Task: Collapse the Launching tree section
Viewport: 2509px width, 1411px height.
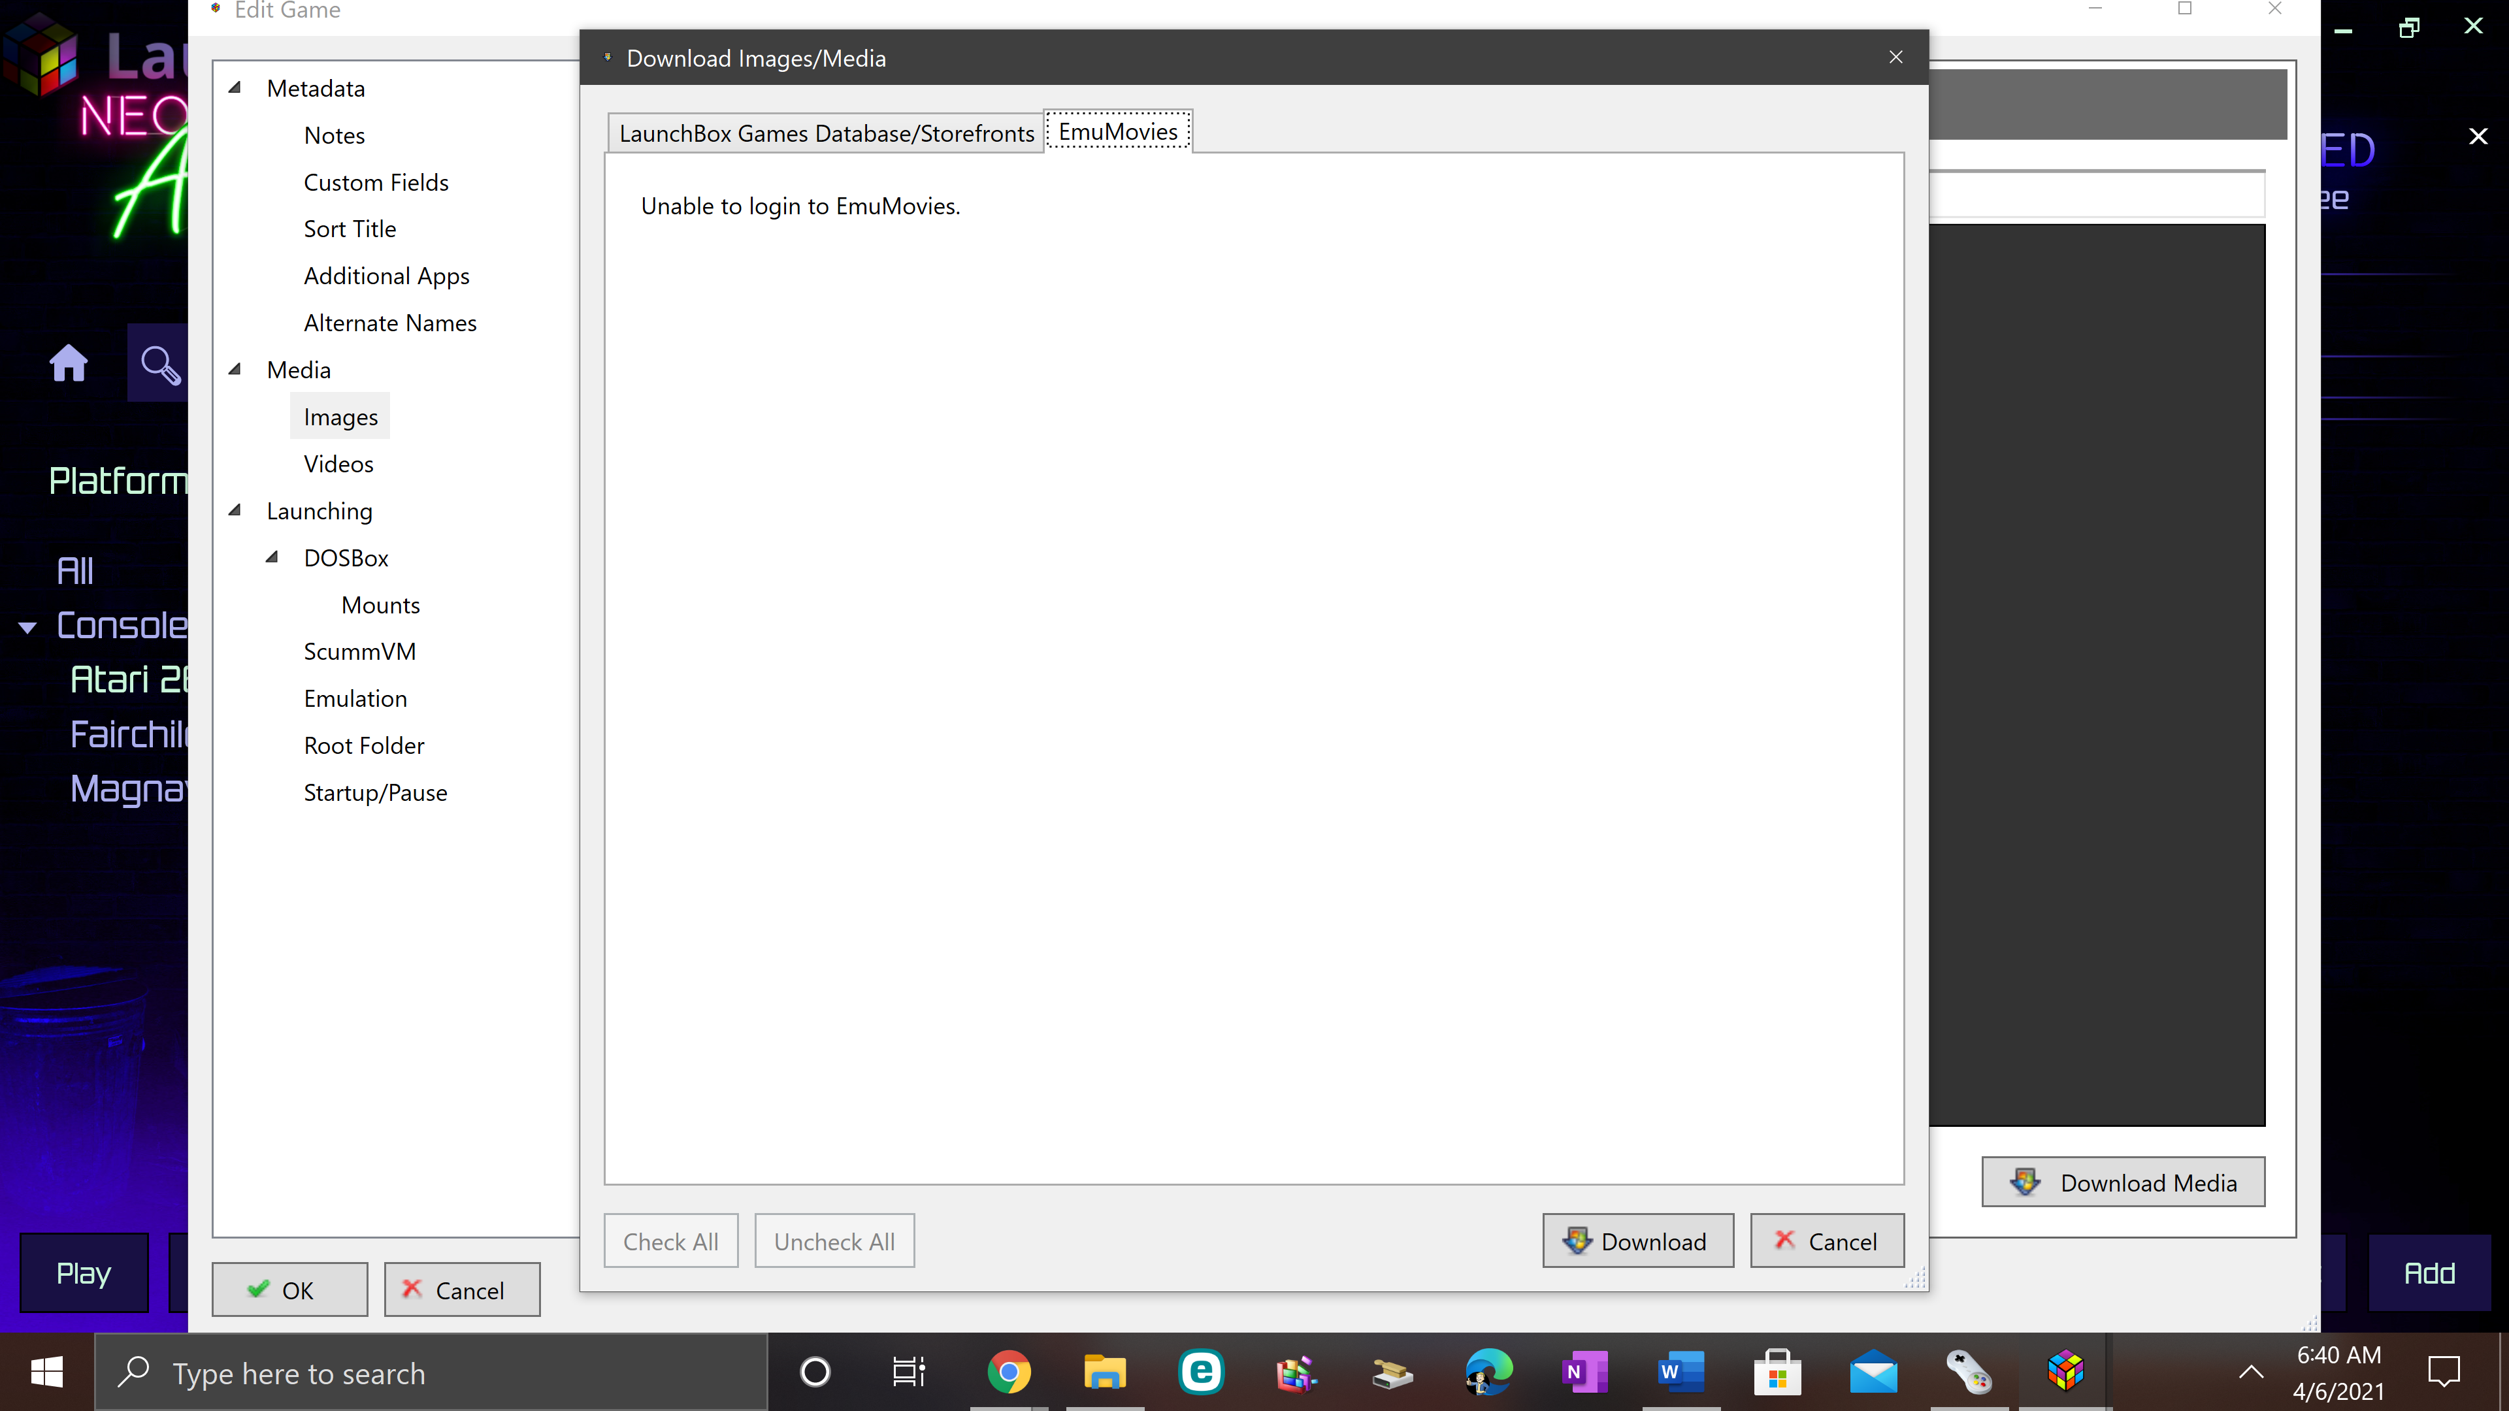Action: [x=235, y=510]
